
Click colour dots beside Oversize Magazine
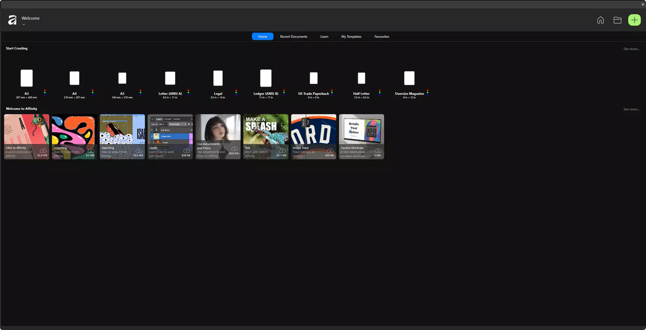click(427, 92)
